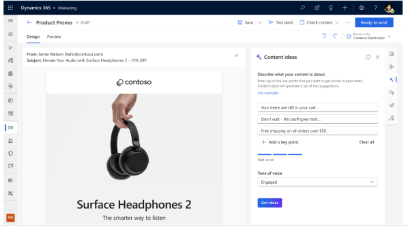Screen dimensions: 408x226
Task: Click the plus quick create icon
Action: (345, 8)
